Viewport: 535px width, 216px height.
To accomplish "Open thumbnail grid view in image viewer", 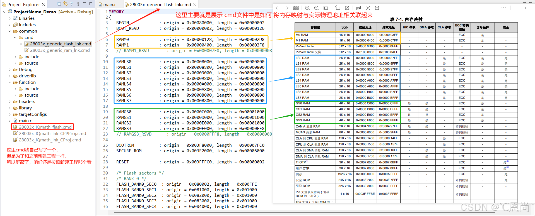I will tap(296, 8).
